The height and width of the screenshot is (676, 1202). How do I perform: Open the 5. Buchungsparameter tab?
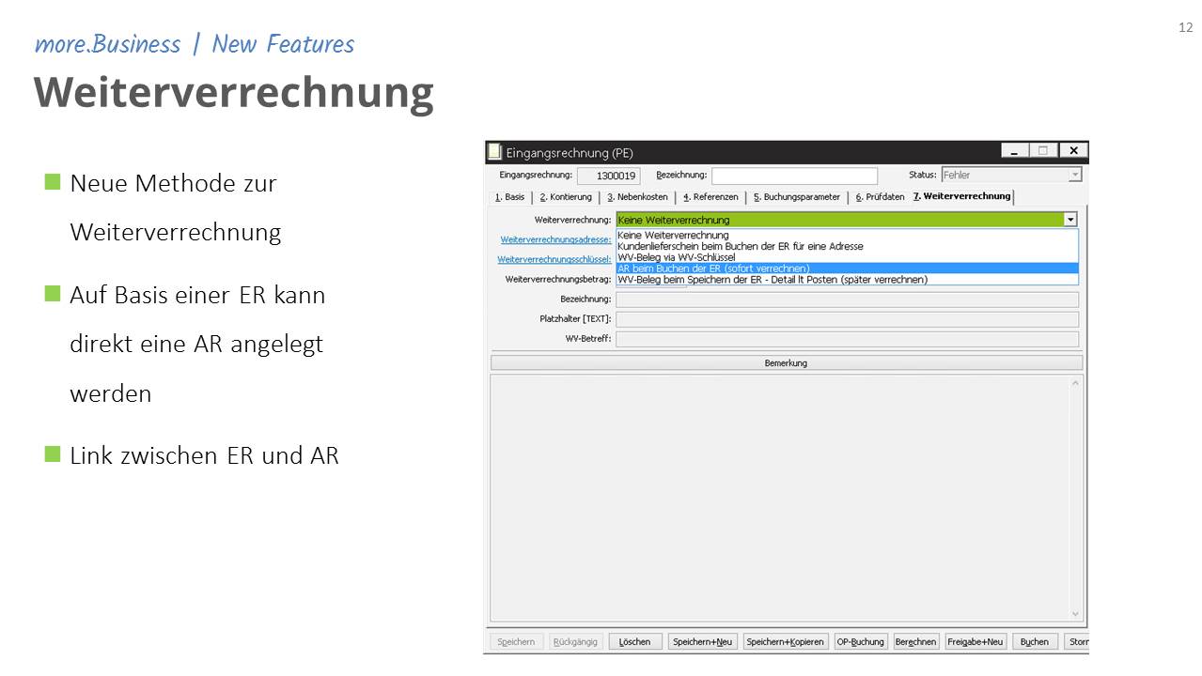tap(797, 197)
